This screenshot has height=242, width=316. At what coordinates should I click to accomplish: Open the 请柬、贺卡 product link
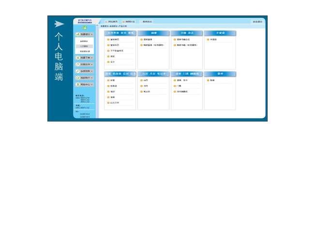[182, 80]
